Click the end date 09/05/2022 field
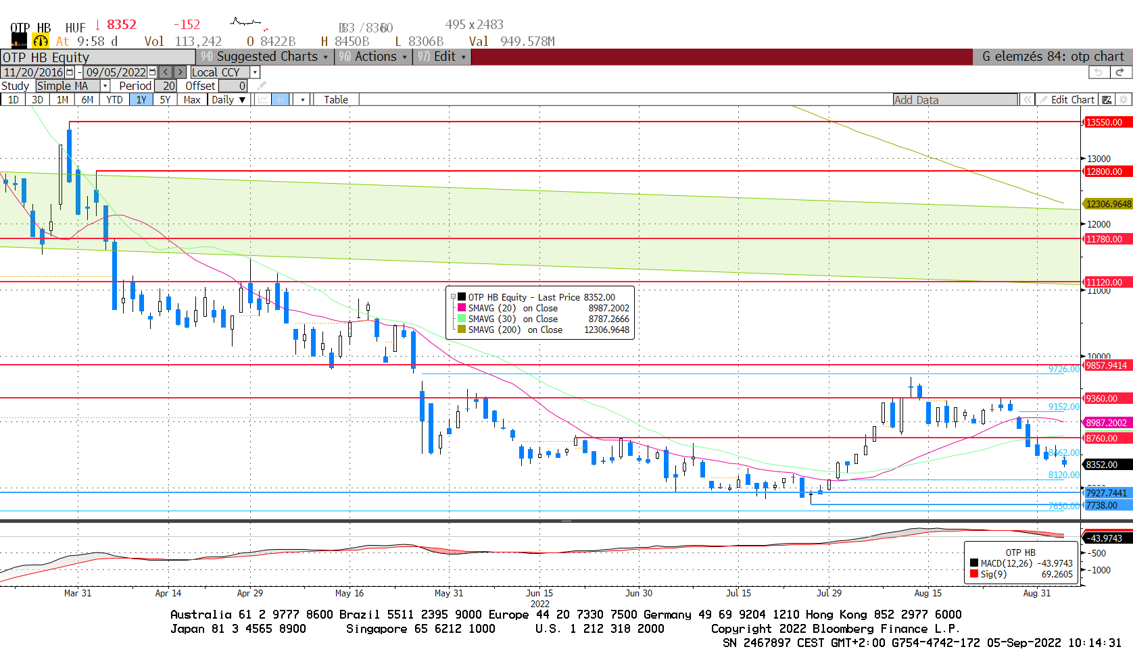 pos(116,72)
